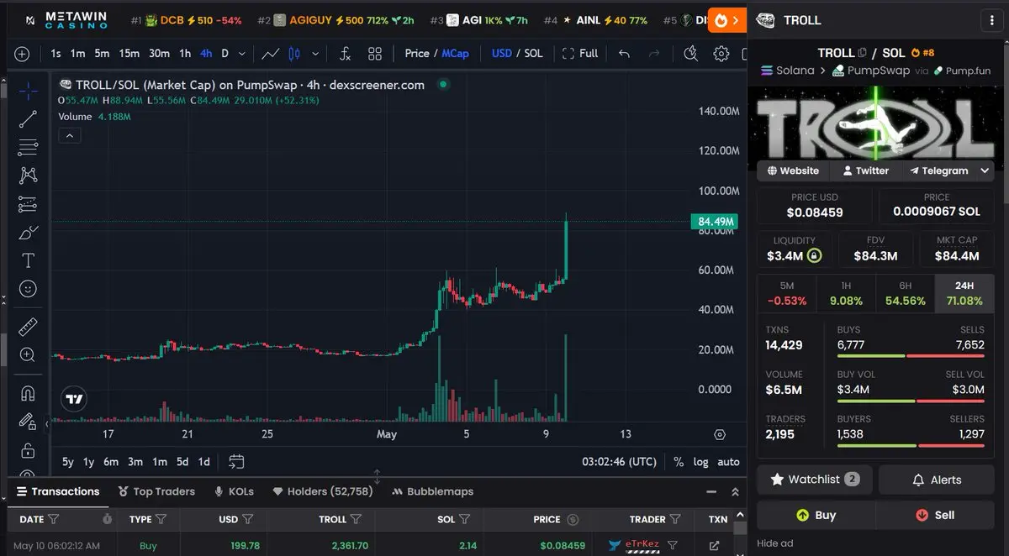Click the Full screen chart button
This screenshot has width=1009, height=556.
(580, 53)
